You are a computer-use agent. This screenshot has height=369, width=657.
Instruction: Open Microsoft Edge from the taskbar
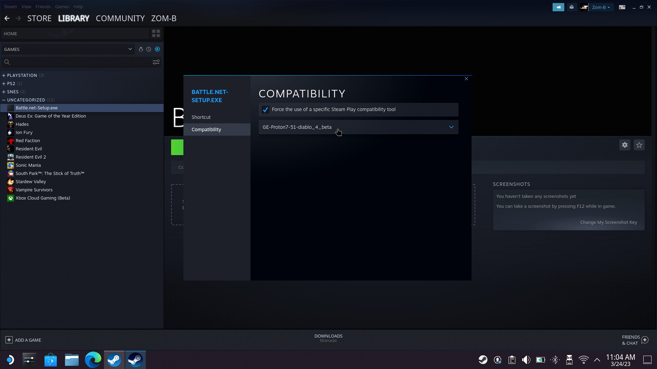[93, 360]
